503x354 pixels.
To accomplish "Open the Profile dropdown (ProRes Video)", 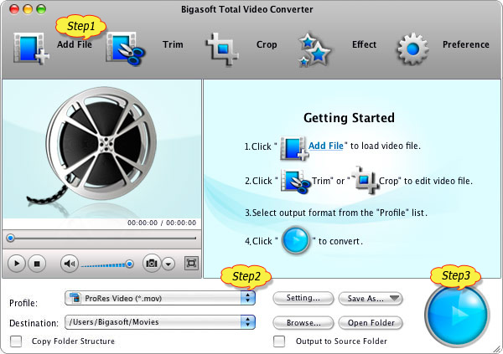I will tap(160, 298).
